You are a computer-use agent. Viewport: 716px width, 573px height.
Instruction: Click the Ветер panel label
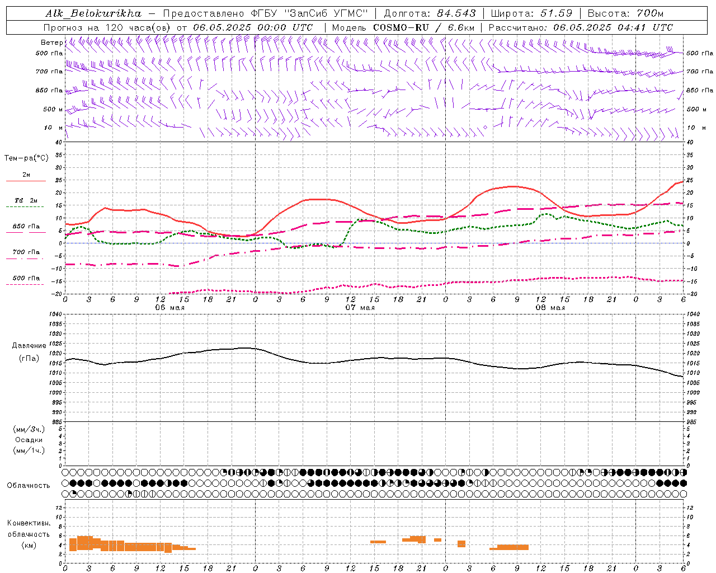coord(51,43)
